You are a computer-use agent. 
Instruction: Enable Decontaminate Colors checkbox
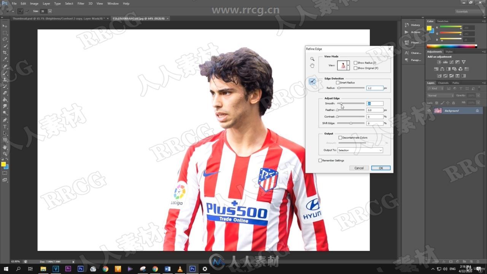tap(340, 137)
